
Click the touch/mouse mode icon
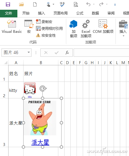coord(48,4)
